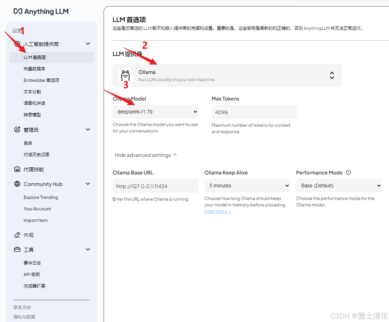The image size is (389, 322).
Task: Collapse the 工具 section chevron
Action: coord(88,249)
